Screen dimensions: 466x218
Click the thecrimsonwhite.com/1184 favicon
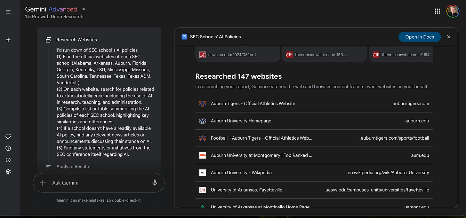point(376,55)
